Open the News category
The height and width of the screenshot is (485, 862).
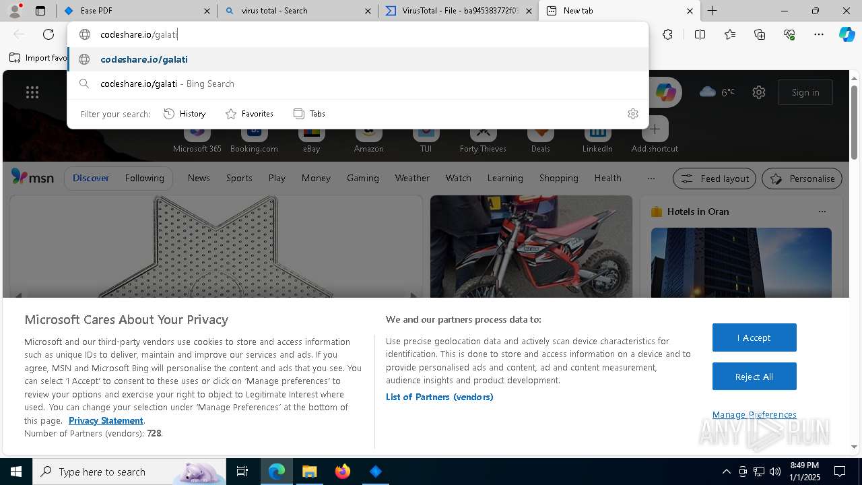(199, 178)
